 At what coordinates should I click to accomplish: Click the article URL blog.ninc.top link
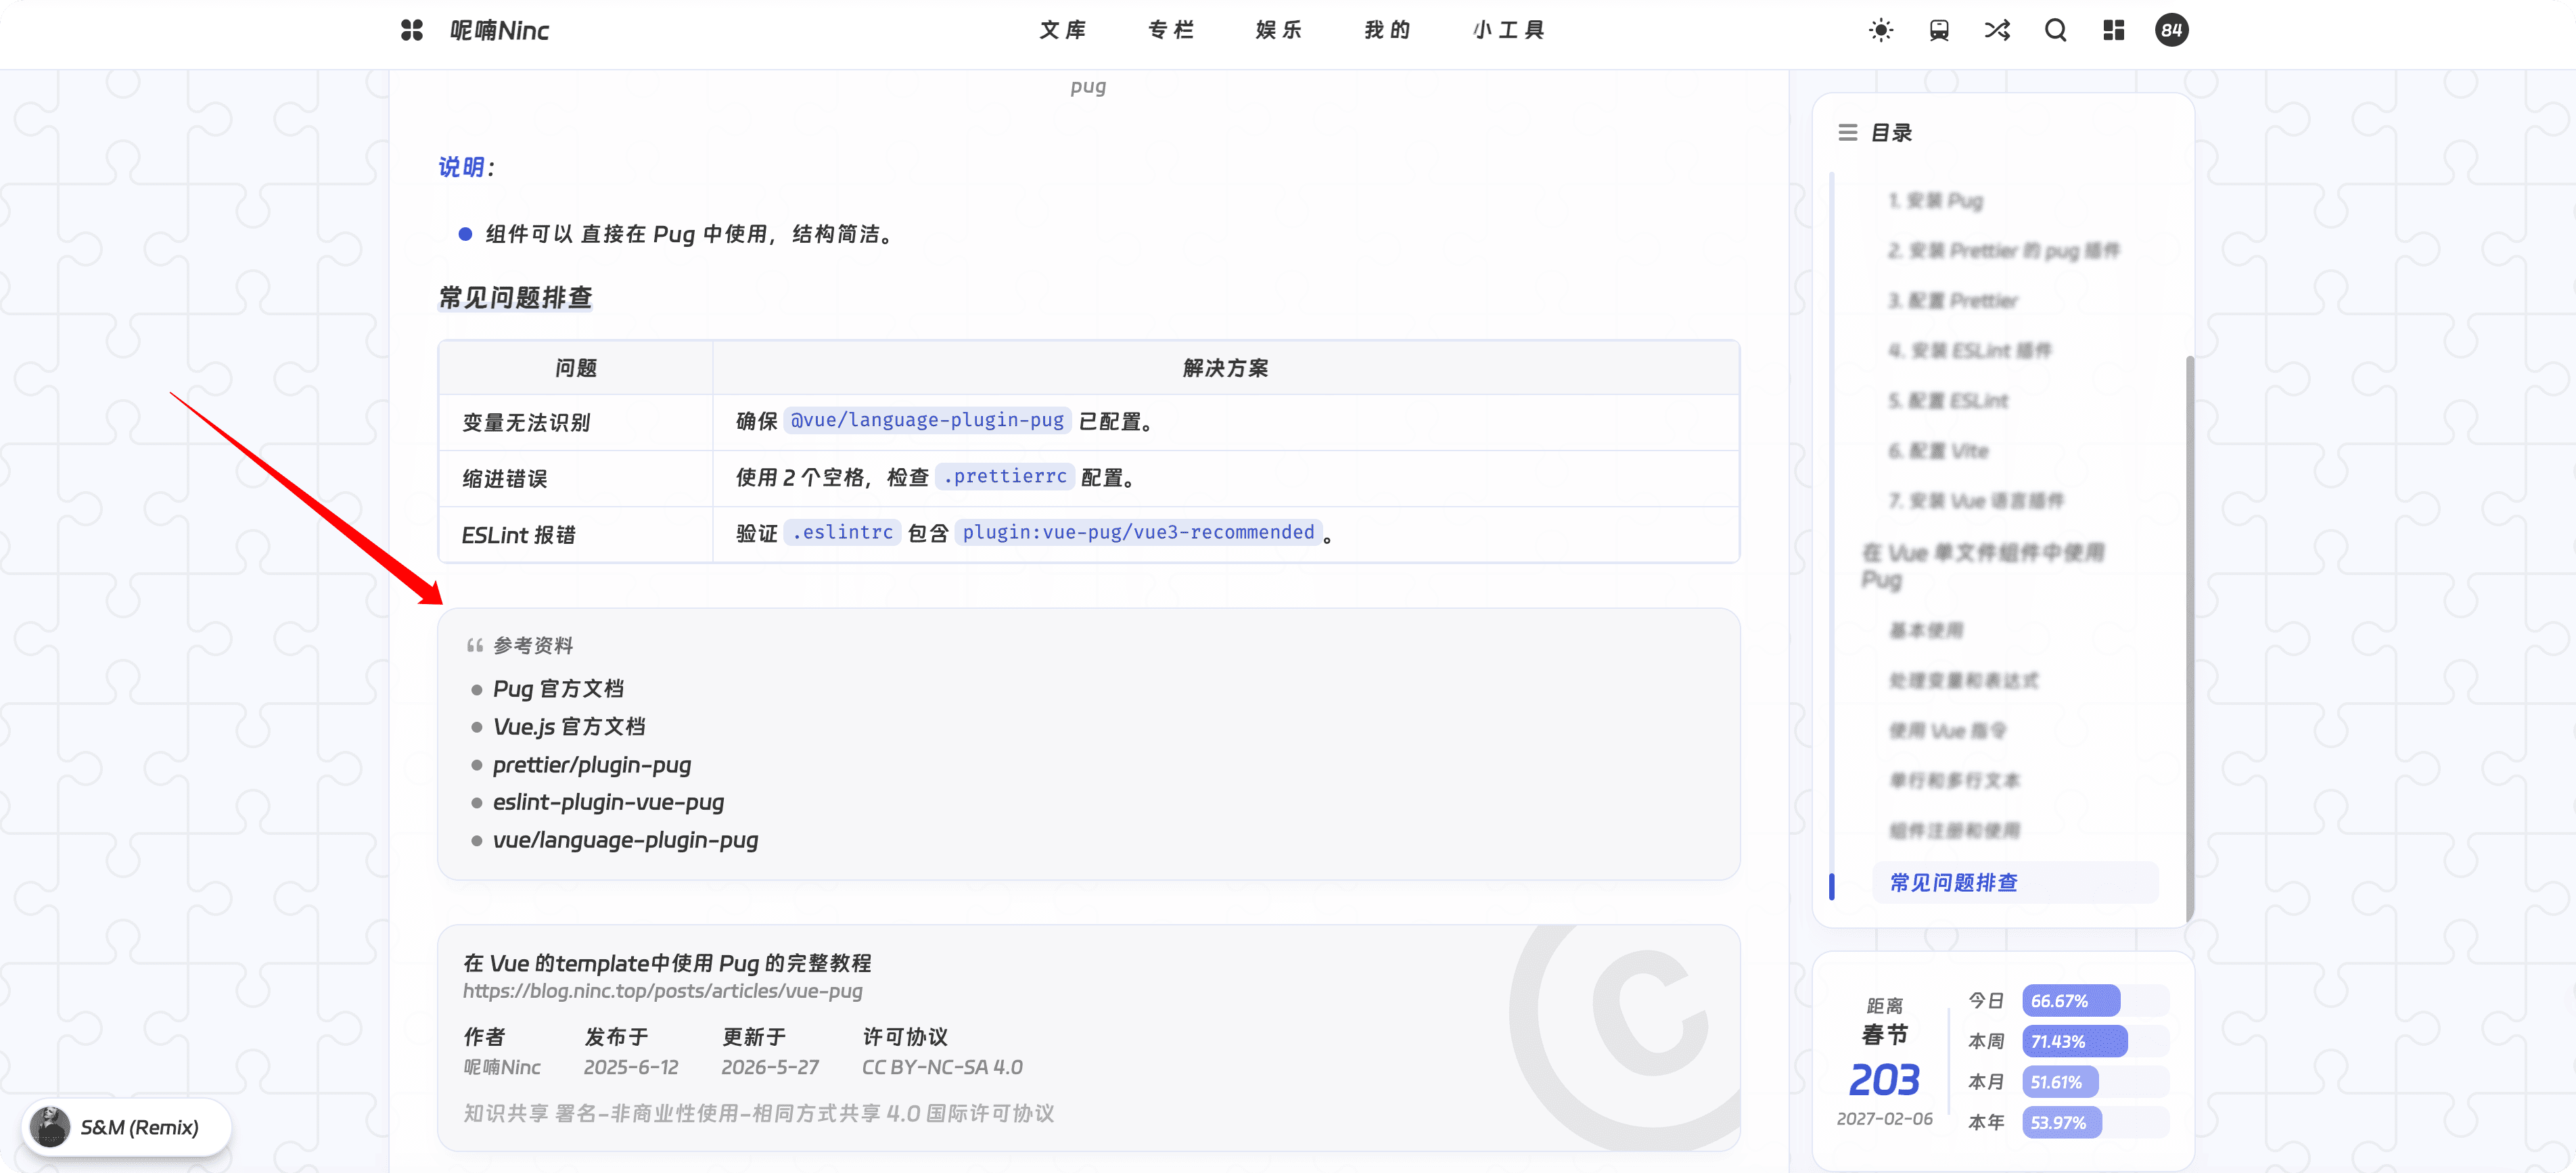click(x=662, y=991)
